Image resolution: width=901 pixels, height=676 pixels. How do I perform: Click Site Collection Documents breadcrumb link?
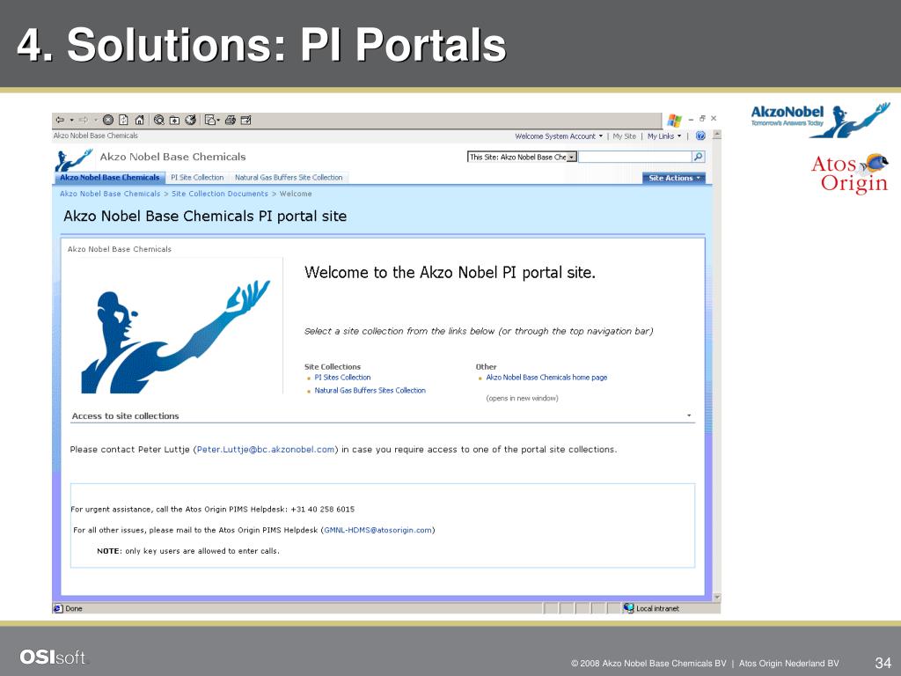(219, 194)
